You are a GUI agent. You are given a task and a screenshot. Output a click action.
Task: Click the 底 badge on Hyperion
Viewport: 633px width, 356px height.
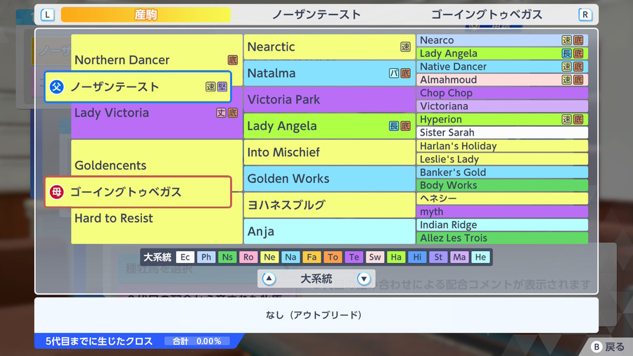(x=578, y=120)
